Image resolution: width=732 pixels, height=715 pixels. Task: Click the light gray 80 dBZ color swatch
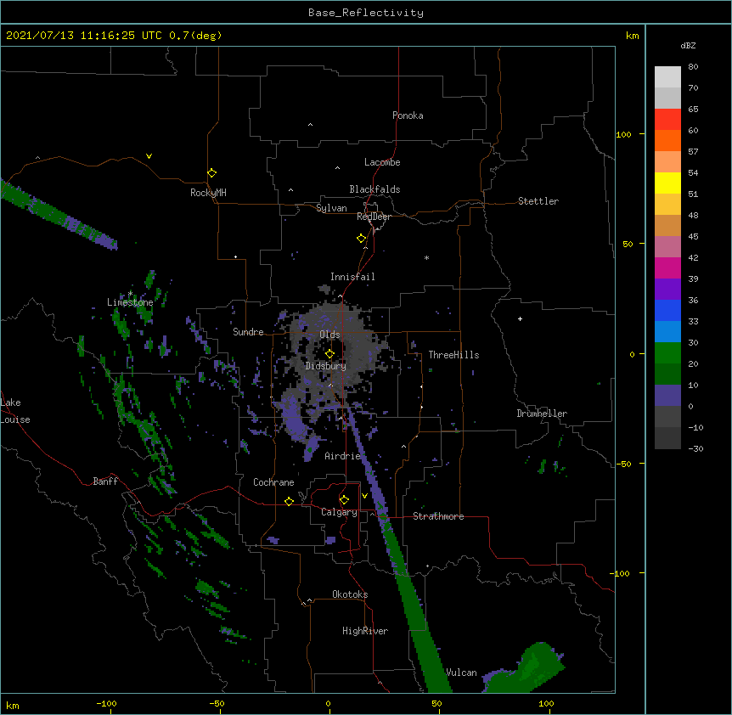click(667, 77)
